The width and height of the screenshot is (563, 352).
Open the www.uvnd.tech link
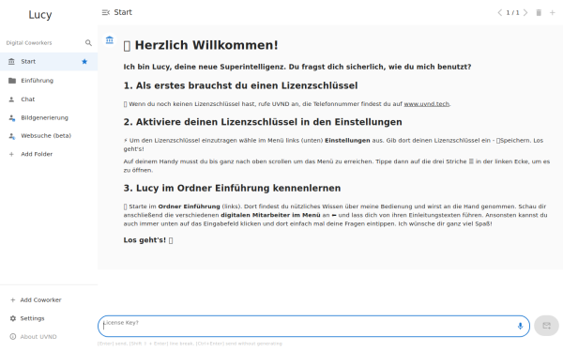click(427, 104)
